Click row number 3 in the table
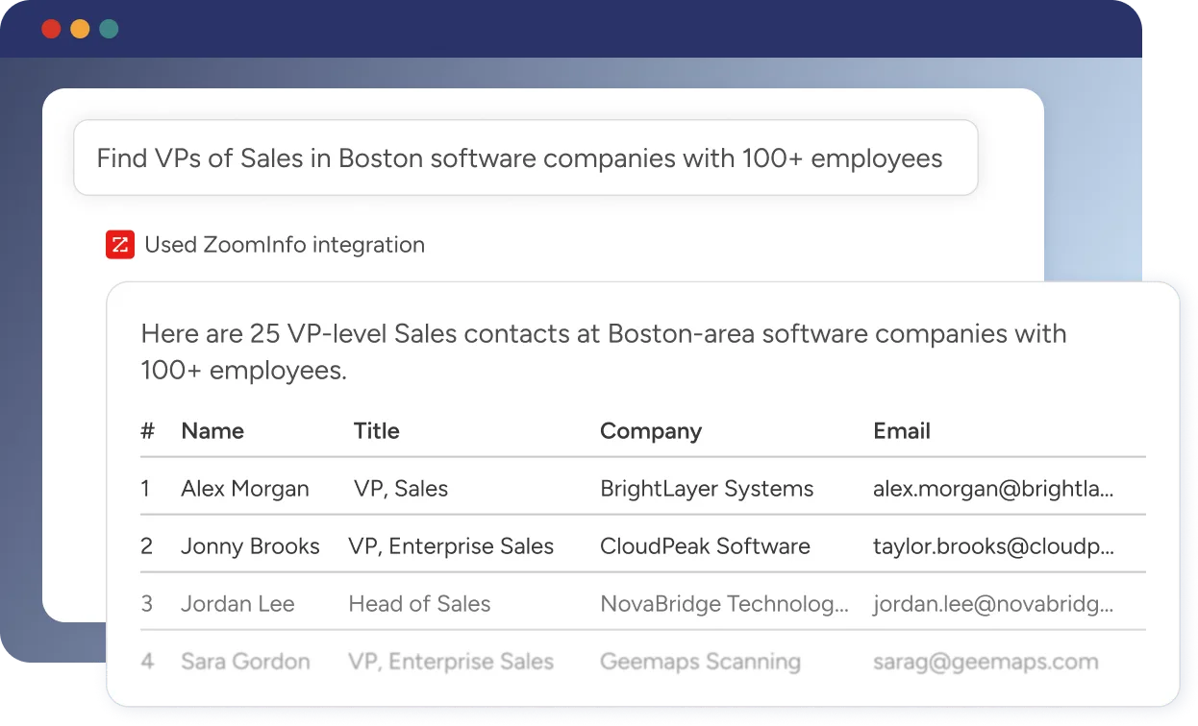The width and height of the screenshot is (1198, 726). [x=146, y=604]
